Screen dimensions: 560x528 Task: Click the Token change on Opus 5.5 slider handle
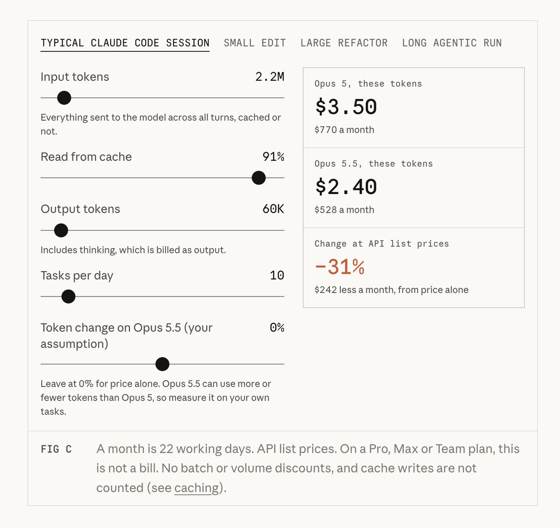coord(162,364)
